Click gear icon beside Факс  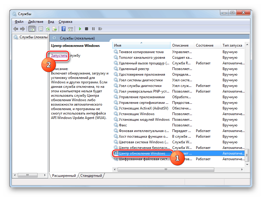pyautogui.click(x=116, y=125)
